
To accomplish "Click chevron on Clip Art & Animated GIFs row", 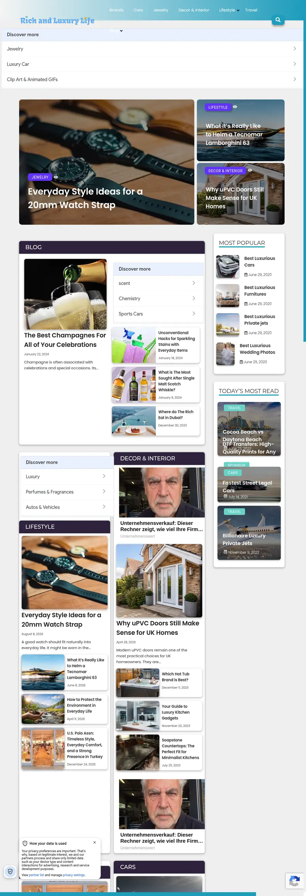I will [294, 79].
